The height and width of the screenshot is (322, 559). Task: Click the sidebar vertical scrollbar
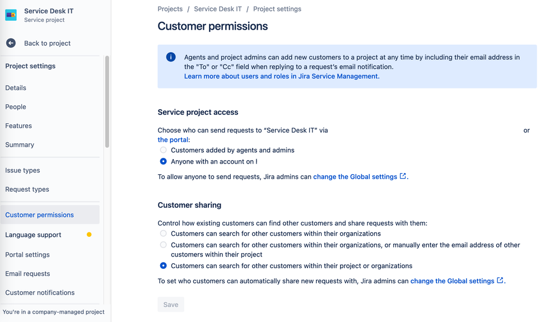tap(107, 101)
